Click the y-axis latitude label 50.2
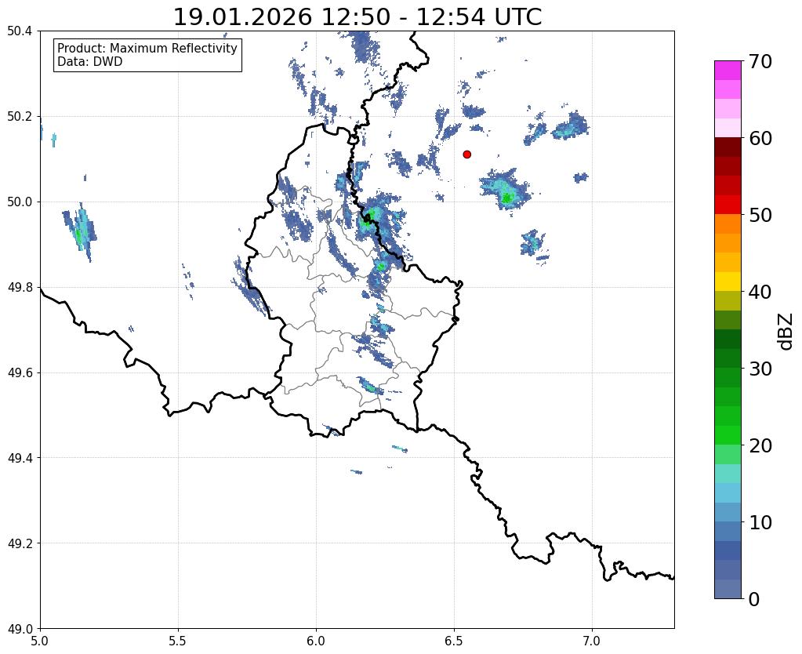The image size is (802, 654). click(x=20, y=117)
